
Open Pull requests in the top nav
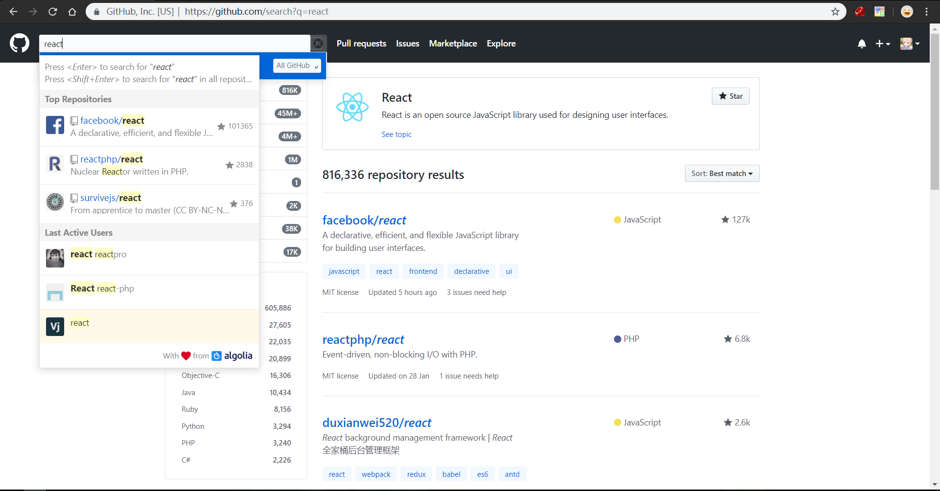pyautogui.click(x=361, y=44)
